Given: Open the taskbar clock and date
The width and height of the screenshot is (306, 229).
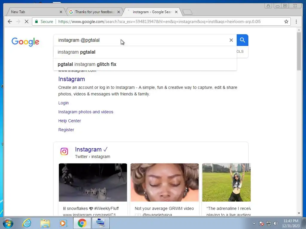Looking at the screenshot, I should 291,223.
